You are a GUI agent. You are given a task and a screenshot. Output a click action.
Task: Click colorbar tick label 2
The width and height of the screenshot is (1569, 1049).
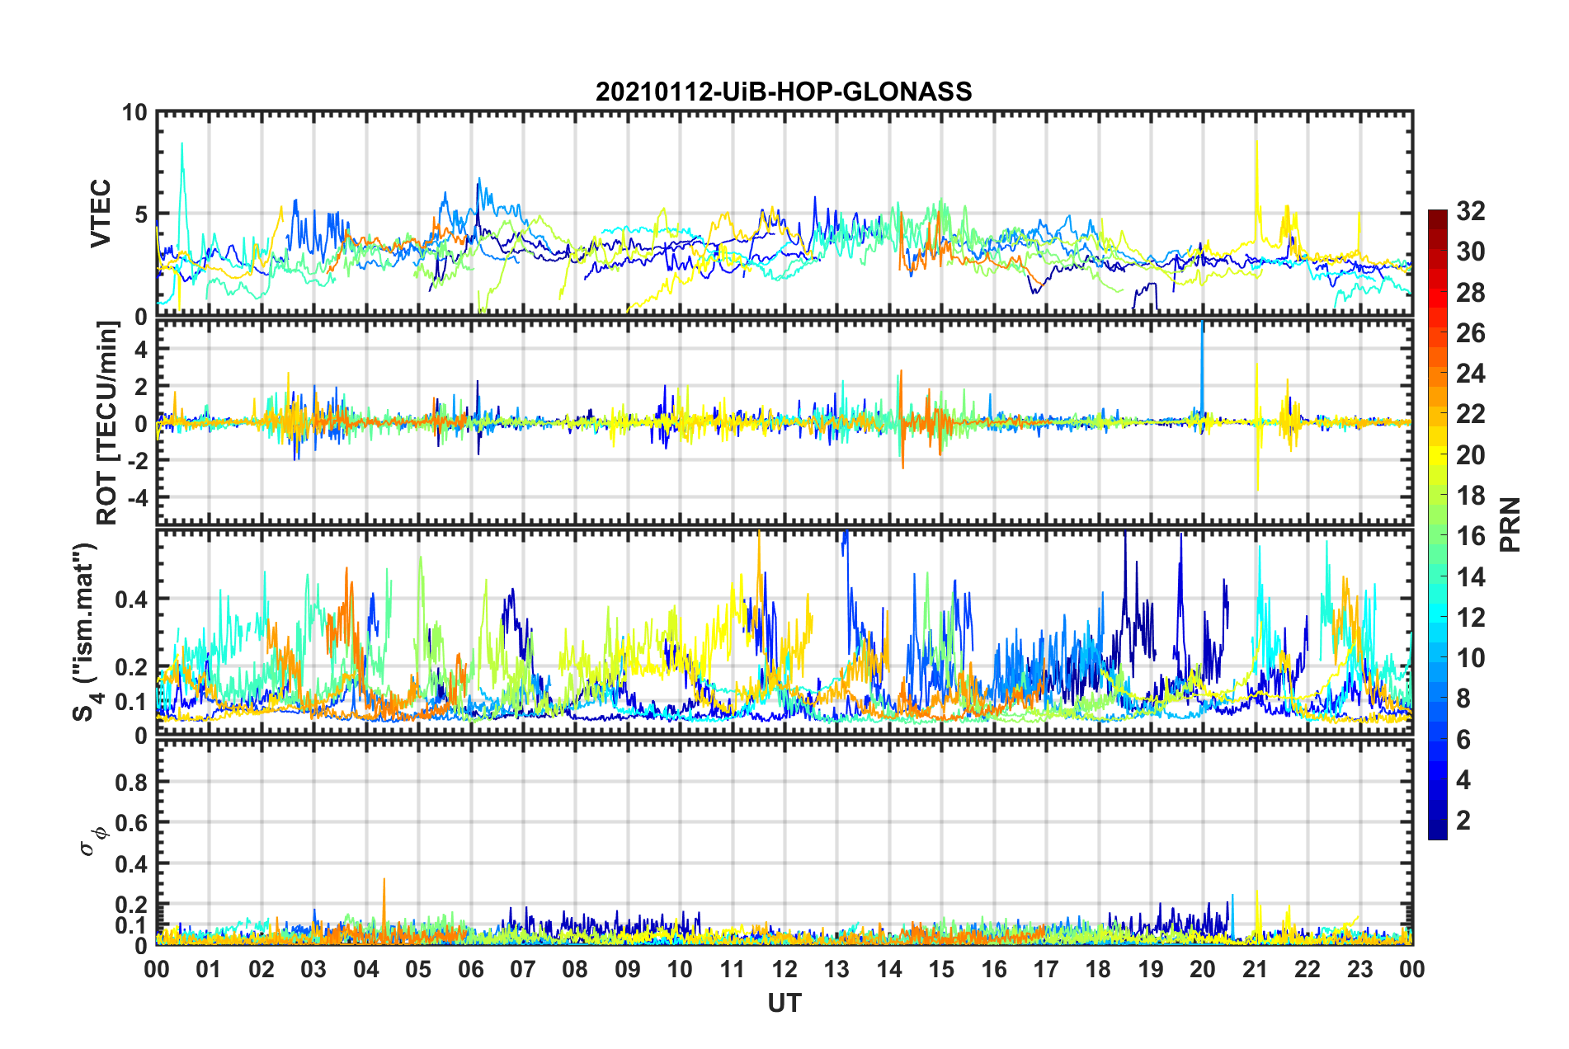click(1463, 821)
